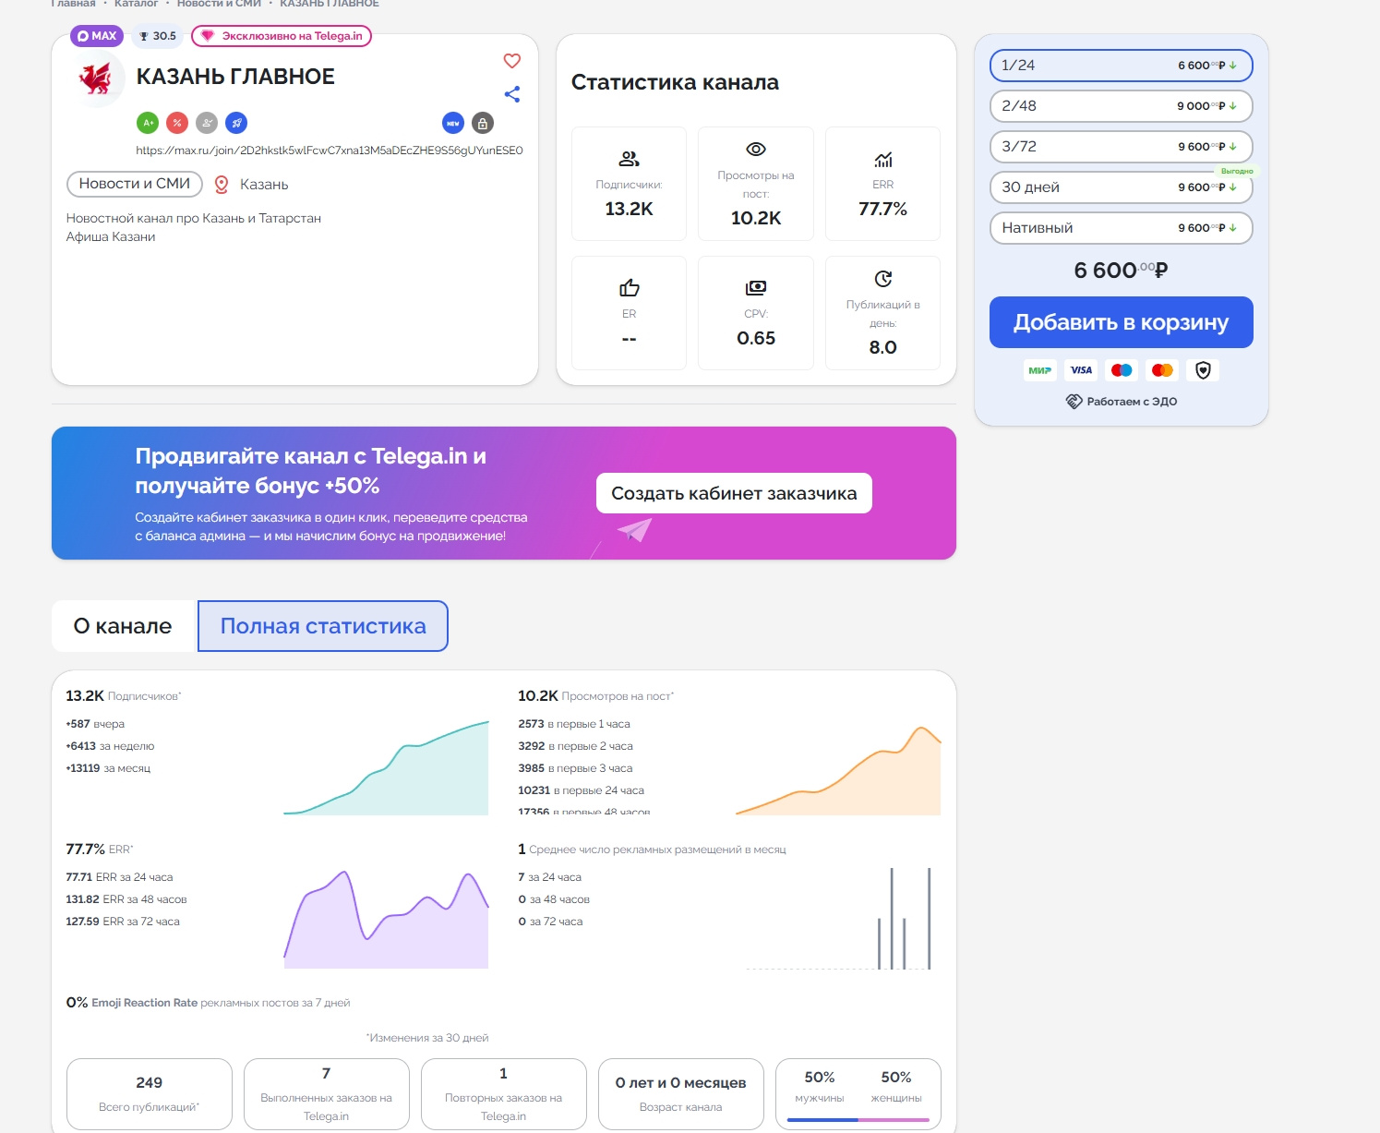This screenshot has width=1380, height=1133.
Task: Click the gender 50% split bar
Action: pyautogui.click(x=858, y=1120)
